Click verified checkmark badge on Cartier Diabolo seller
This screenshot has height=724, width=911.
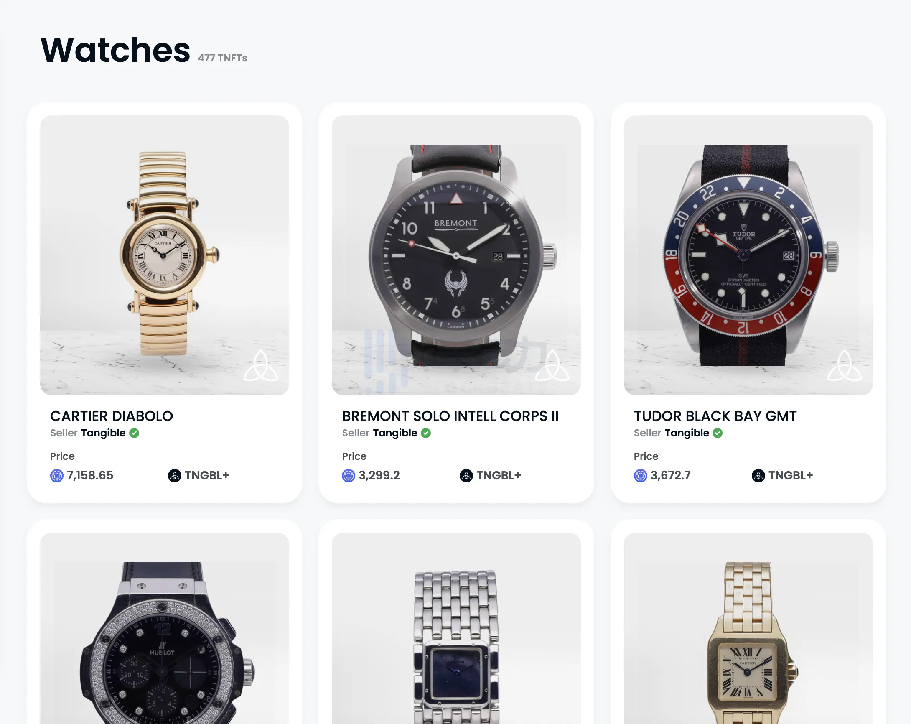134,433
